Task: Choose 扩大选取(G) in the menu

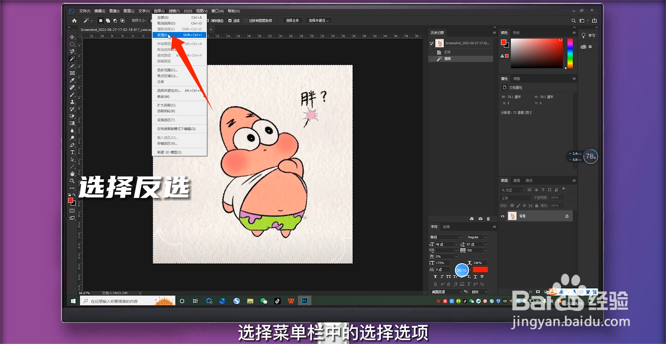Action: tap(179, 105)
